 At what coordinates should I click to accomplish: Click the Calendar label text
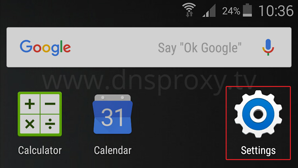point(112,150)
